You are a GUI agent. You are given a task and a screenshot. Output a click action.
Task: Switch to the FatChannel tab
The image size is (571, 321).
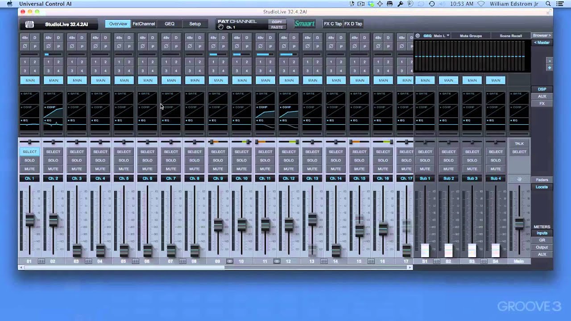[x=144, y=24]
